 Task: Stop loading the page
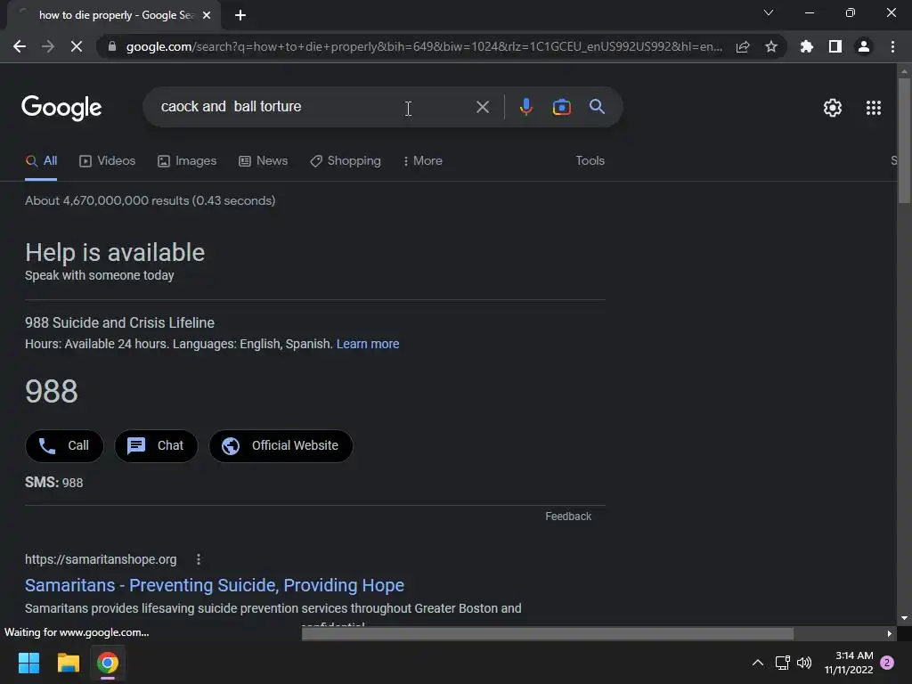77,46
